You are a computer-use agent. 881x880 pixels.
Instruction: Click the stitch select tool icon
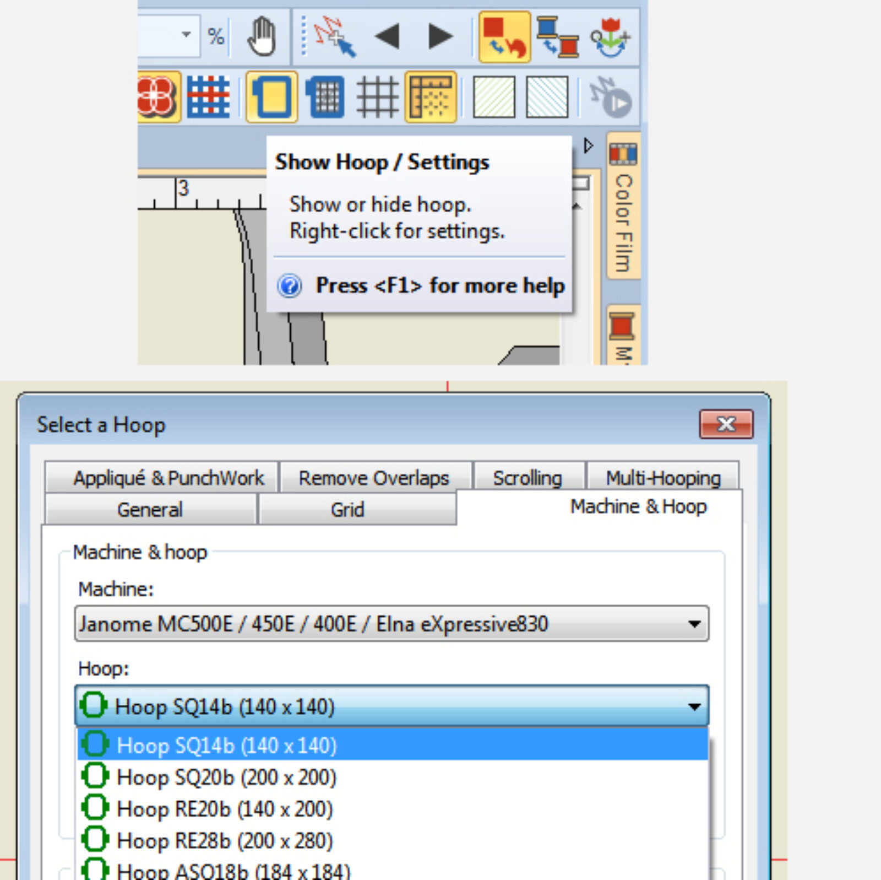(335, 36)
